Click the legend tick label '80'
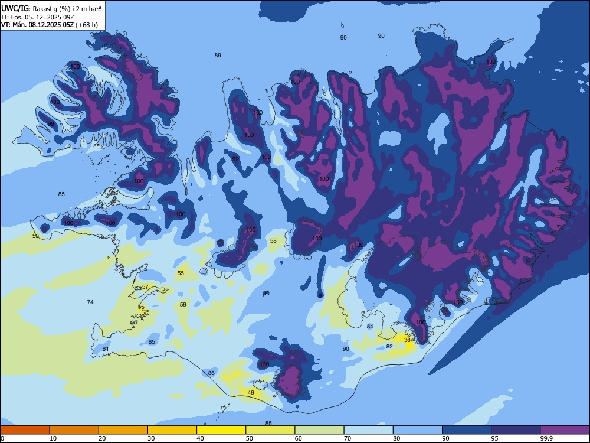Image resolution: width=590 pixels, height=443 pixels. pos(397,438)
